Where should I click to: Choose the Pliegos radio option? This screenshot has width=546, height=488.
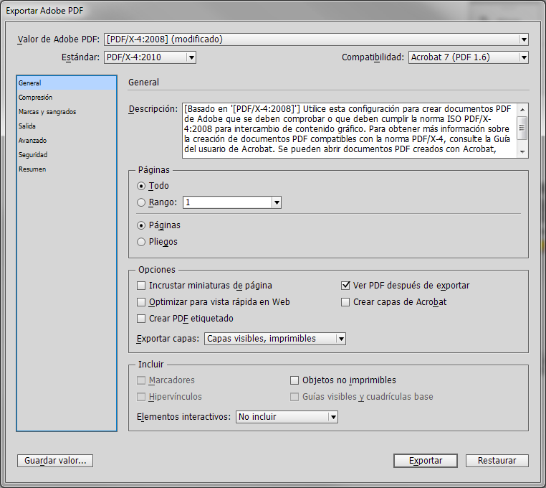pos(141,242)
